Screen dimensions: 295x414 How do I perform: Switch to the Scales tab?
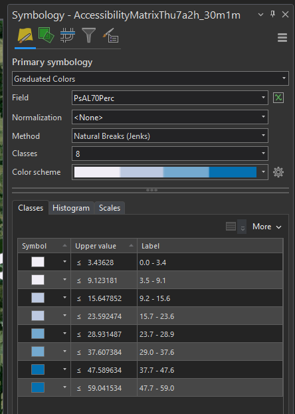click(110, 208)
